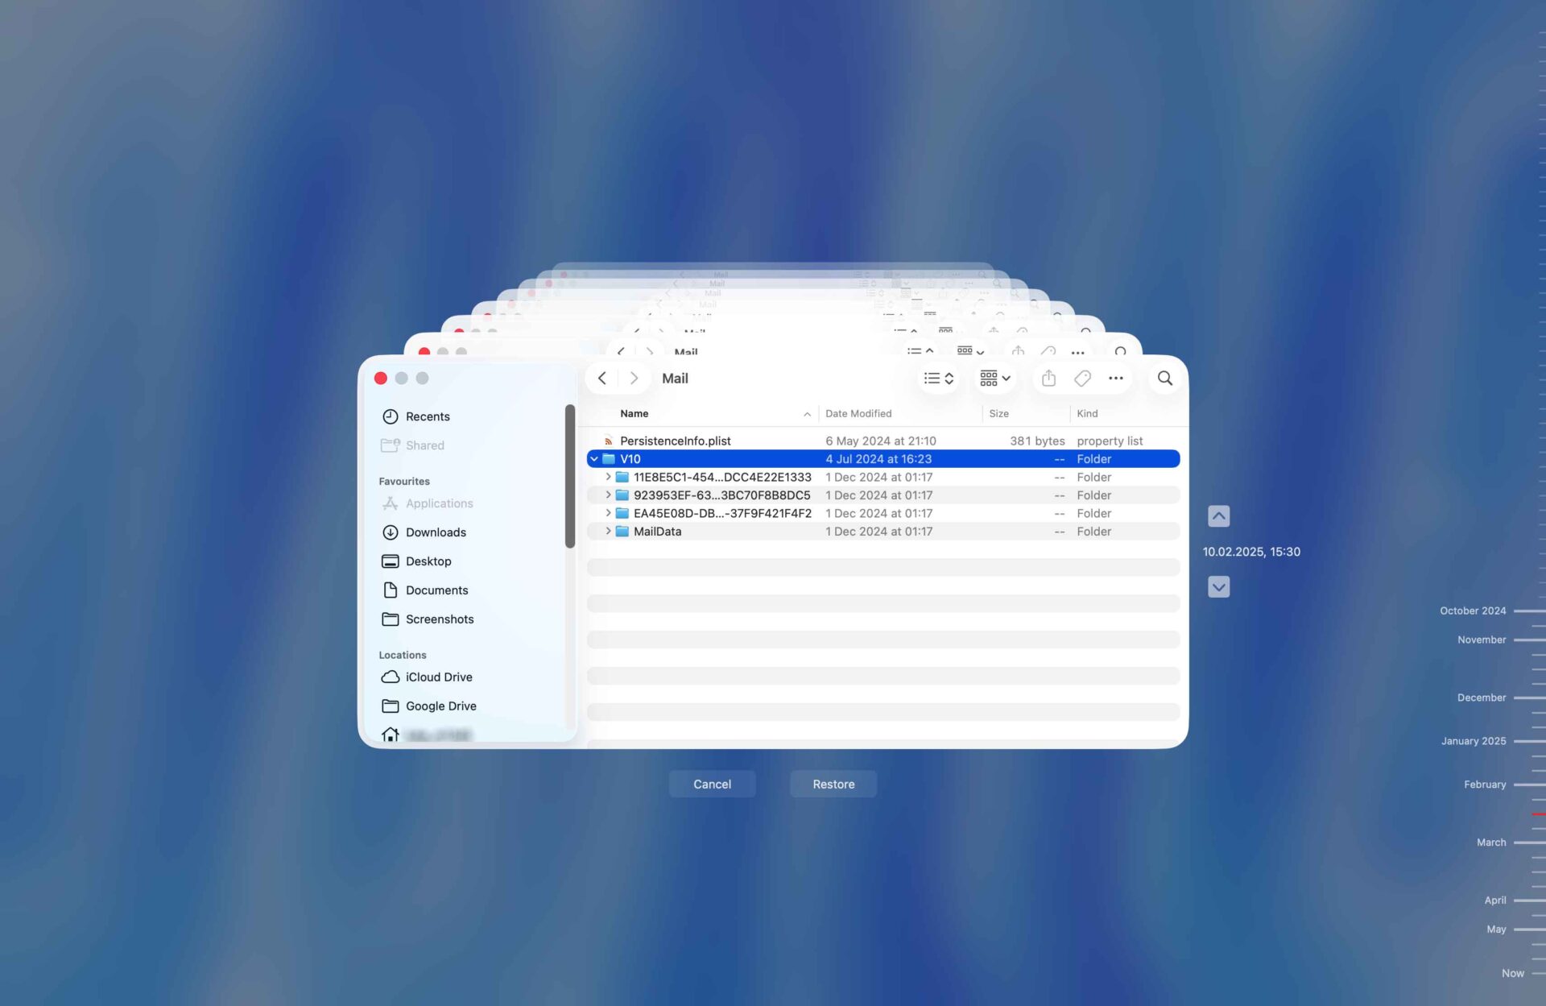This screenshot has width=1546, height=1006.
Task: Open Google Drive in the sidebar
Action: (x=441, y=706)
